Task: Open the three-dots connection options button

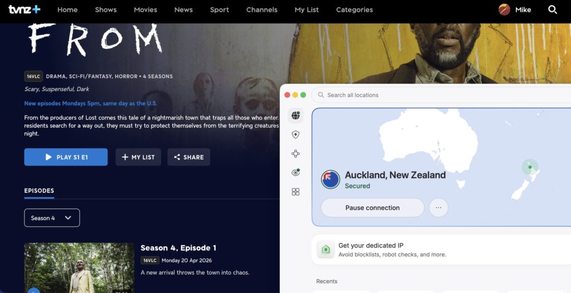Action: [438, 207]
